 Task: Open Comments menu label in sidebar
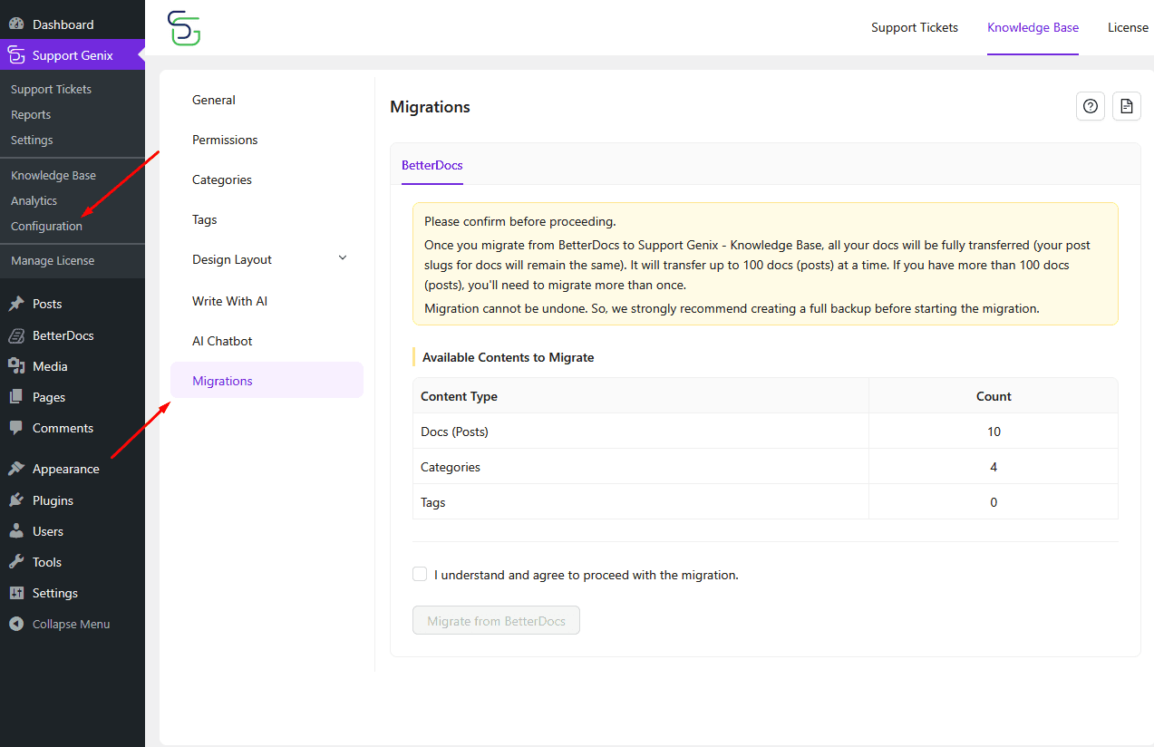tap(63, 428)
